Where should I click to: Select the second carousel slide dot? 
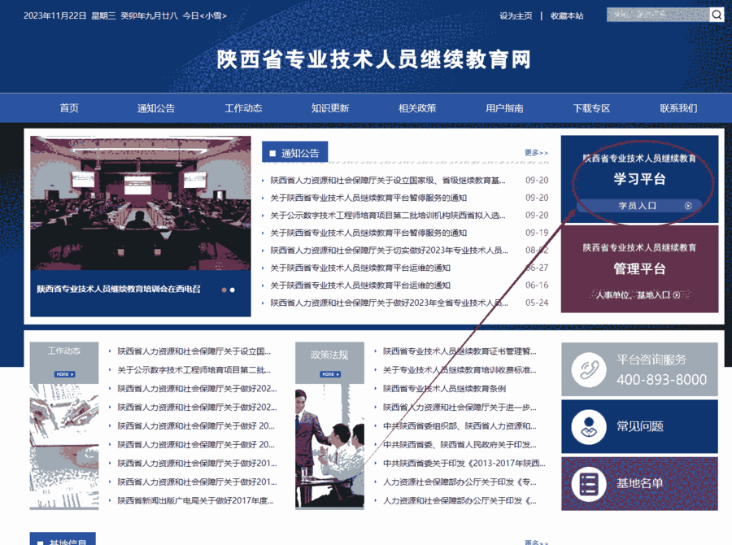coord(233,290)
